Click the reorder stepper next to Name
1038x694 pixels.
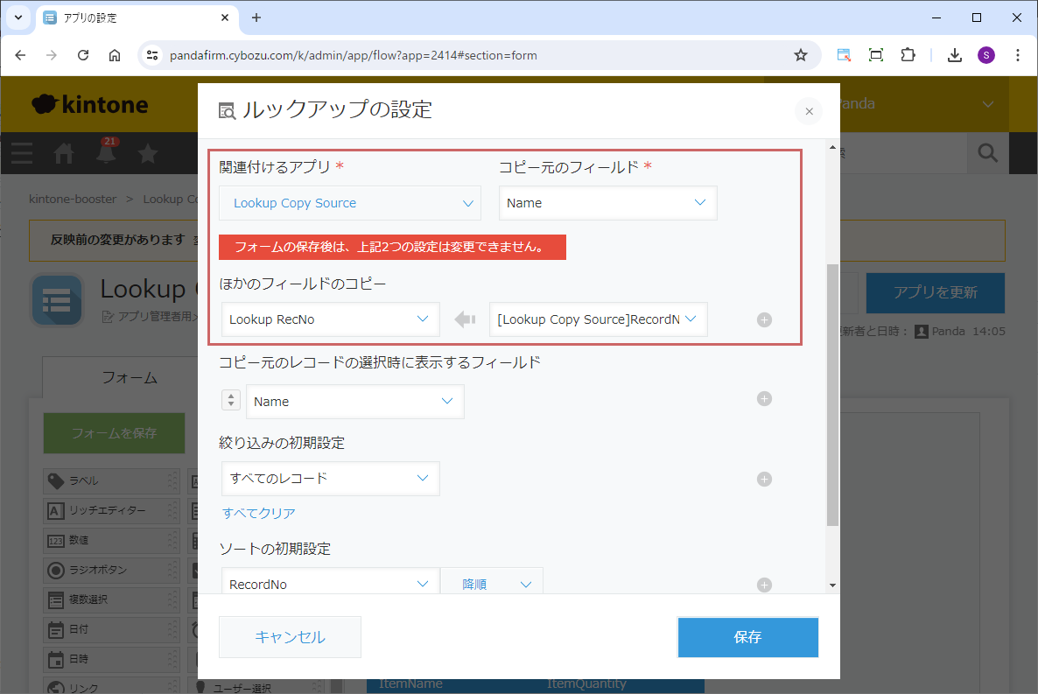231,401
